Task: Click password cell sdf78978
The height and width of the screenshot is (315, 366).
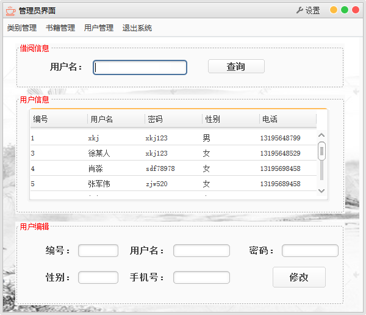Action: point(160,168)
